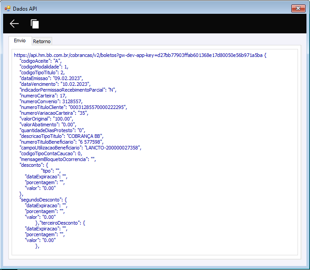Click the campoUtilizacaoBeneficiario LANCTO line

[x=81, y=148]
